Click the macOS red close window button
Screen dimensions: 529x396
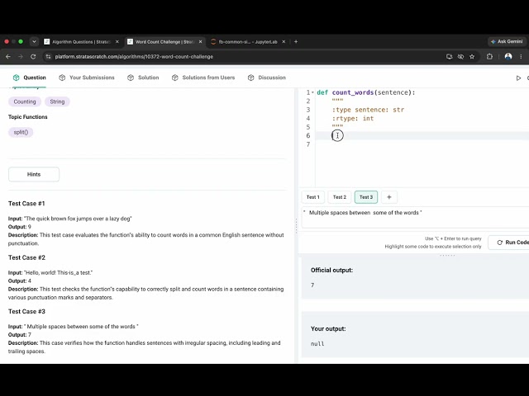7,42
